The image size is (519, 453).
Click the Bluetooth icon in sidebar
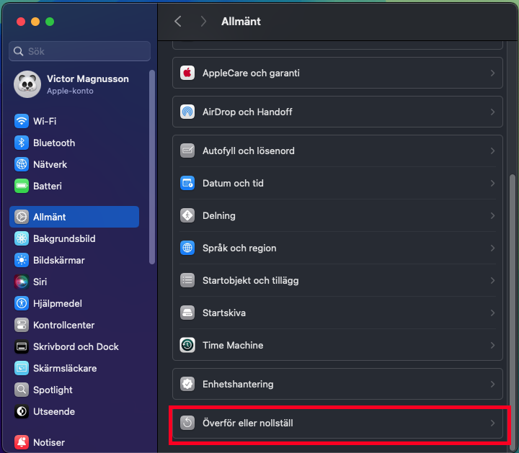click(22, 143)
